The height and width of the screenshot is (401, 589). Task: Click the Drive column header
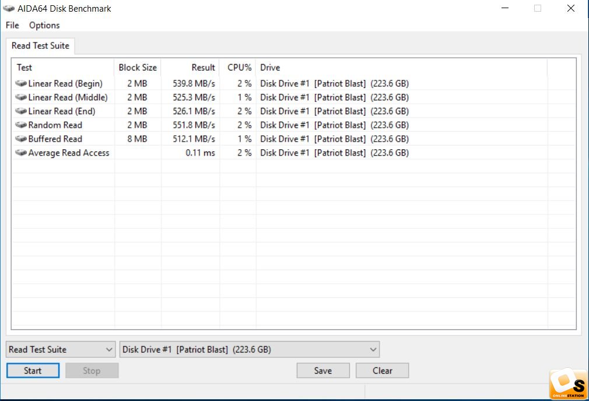point(402,68)
